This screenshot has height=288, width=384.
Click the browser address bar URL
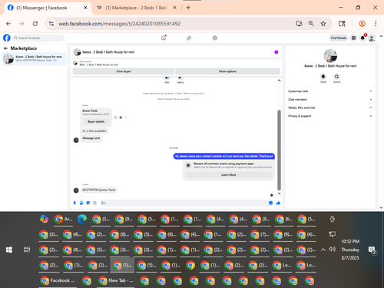pyautogui.click(x=120, y=24)
